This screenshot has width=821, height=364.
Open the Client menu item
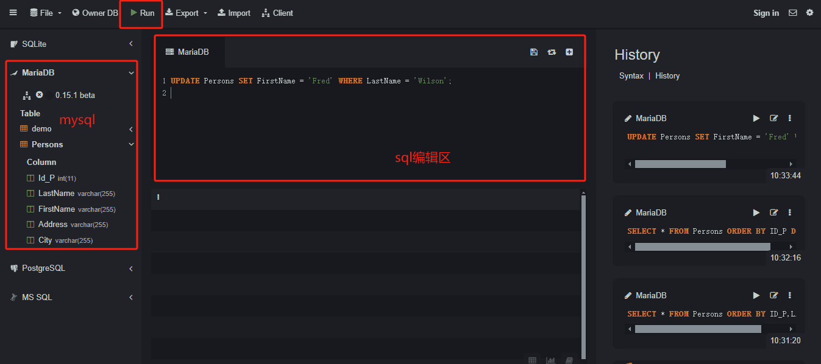point(277,13)
